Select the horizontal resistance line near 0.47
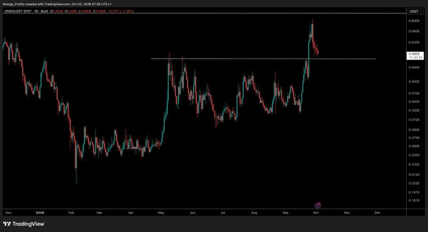 click(x=263, y=59)
